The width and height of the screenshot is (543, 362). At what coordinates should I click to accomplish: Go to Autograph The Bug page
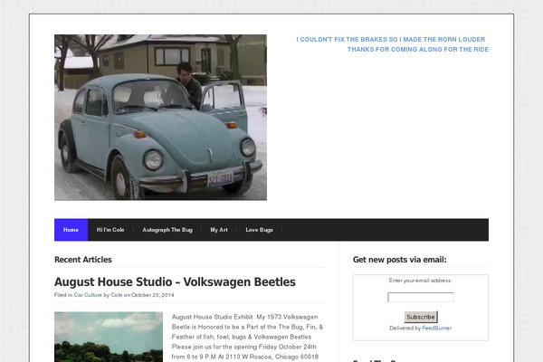pos(167,230)
